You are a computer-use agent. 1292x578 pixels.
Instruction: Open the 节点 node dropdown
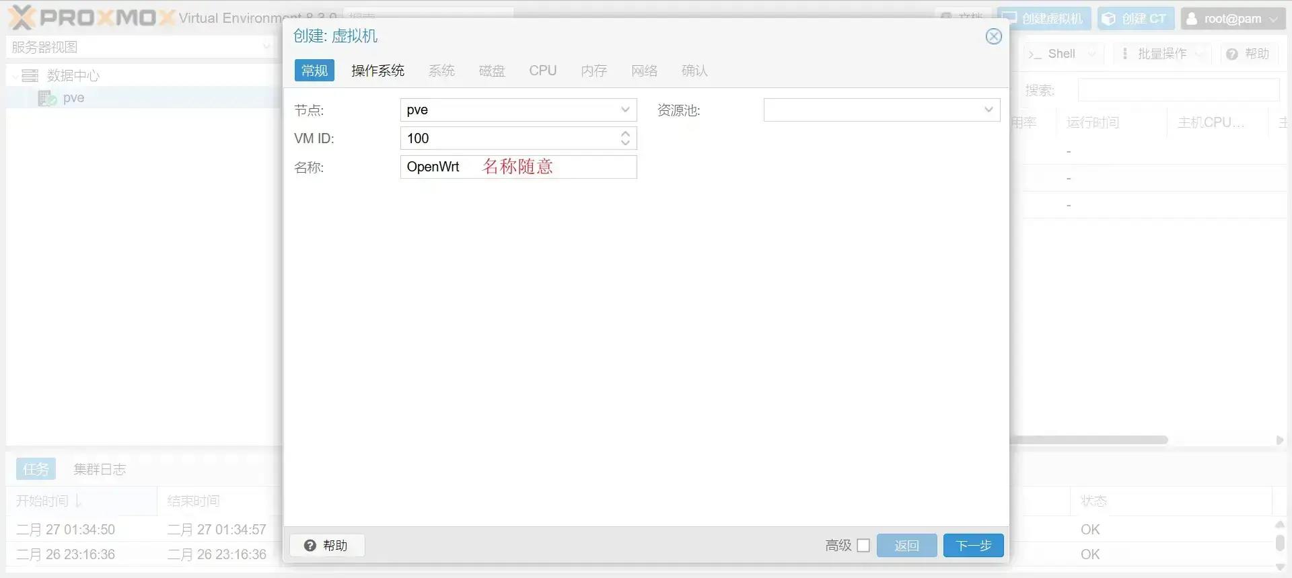point(624,110)
